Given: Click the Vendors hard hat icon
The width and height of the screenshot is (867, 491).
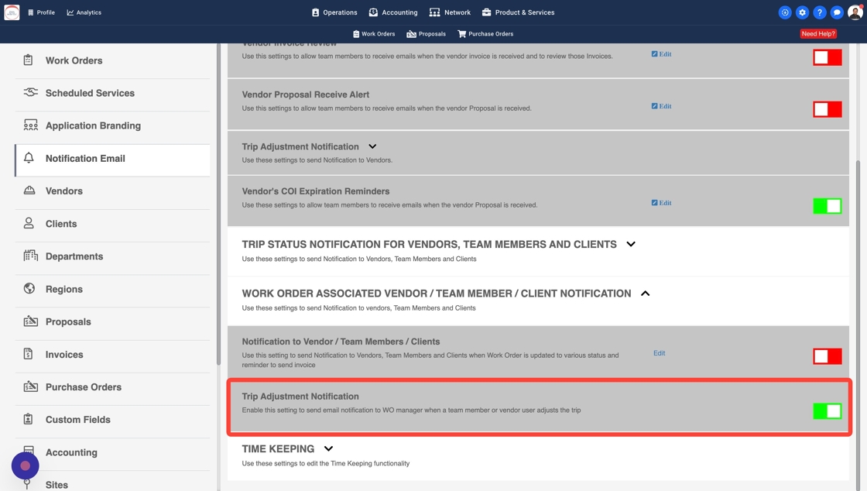Looking at the screenshot, I should (29, 191).
